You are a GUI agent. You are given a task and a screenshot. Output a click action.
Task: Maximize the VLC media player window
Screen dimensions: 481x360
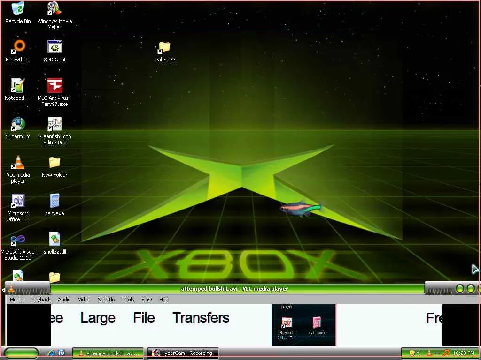point(471,288)
